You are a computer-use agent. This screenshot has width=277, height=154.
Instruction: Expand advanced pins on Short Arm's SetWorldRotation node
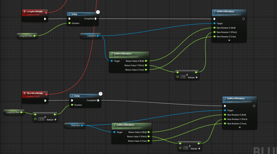coord(239,127)
